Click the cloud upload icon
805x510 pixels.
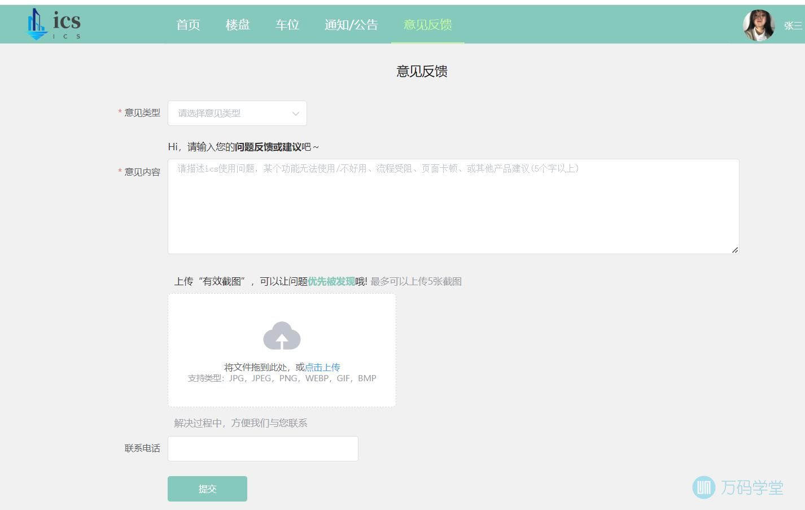[x=282, y=336]
